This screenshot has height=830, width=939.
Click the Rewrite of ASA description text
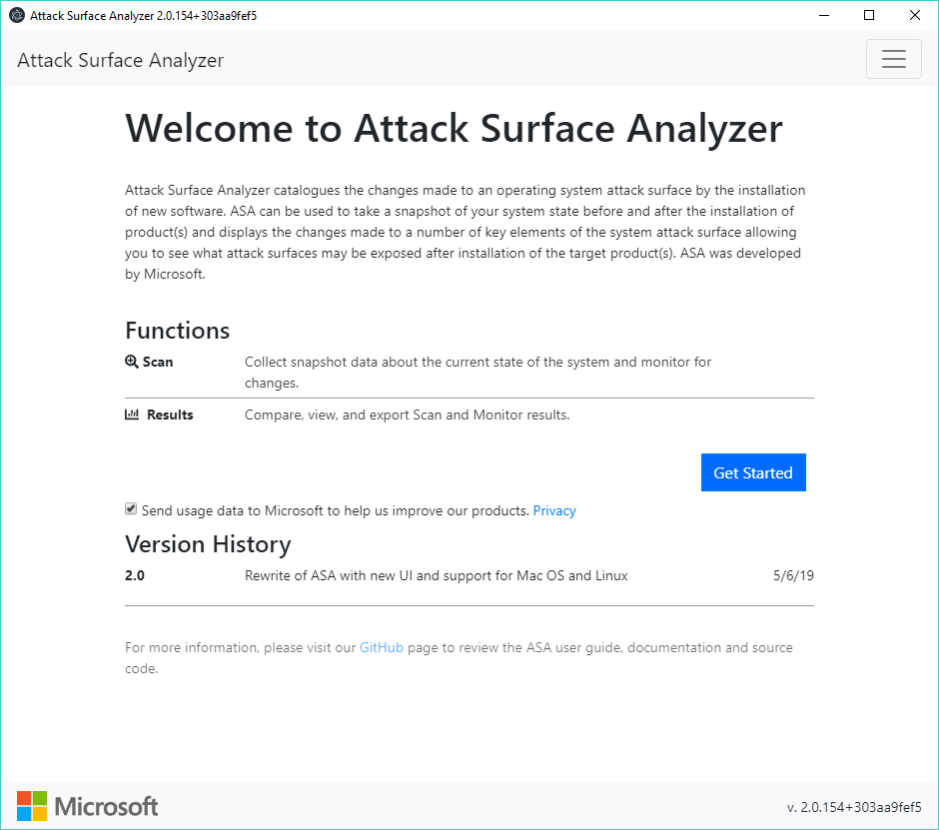click(x=436, y=575)
